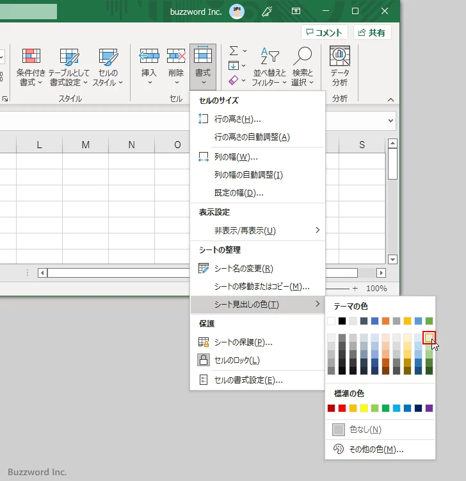
Task: Expand Tab Color (シート見出しの色) submenu
Action: point(257,304)
